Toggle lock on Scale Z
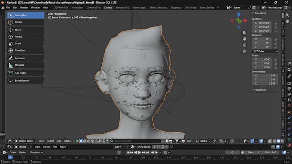Viewport: 292px width, 164px height. [x=276, y=67]
